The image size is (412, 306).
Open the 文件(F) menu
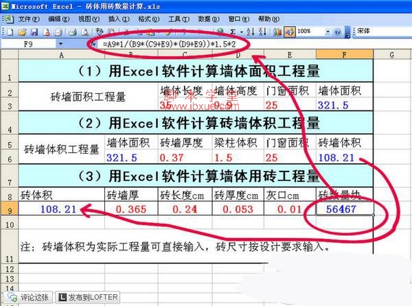click(27, 19)
